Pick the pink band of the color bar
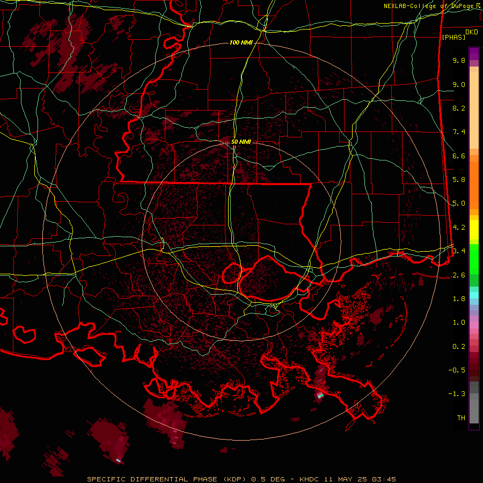This screenshot has height=483, width=483. tap(474, 325)
